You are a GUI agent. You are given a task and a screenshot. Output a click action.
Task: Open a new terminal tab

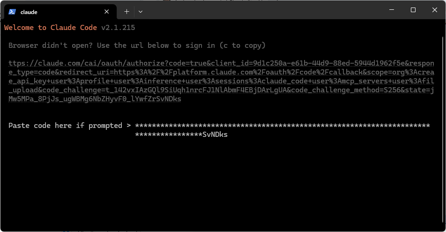point(126,12)
